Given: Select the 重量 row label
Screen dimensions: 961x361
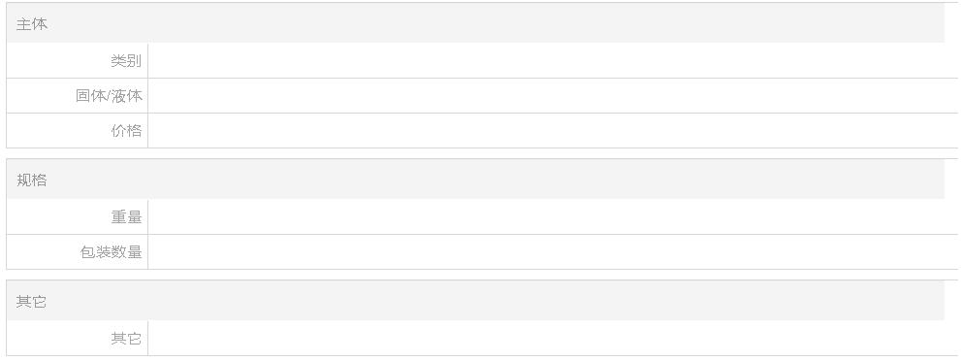Looking at the screenshot, I should [126, 217].
